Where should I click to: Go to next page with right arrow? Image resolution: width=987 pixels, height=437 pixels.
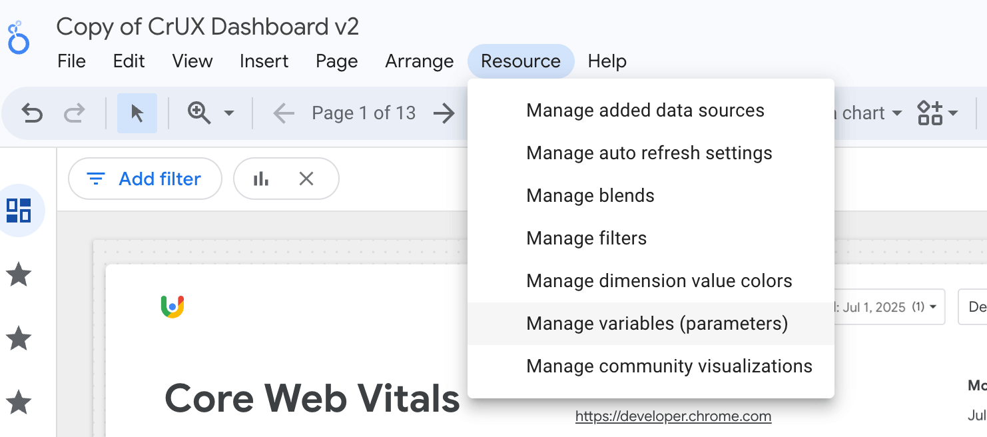point(444,113)
